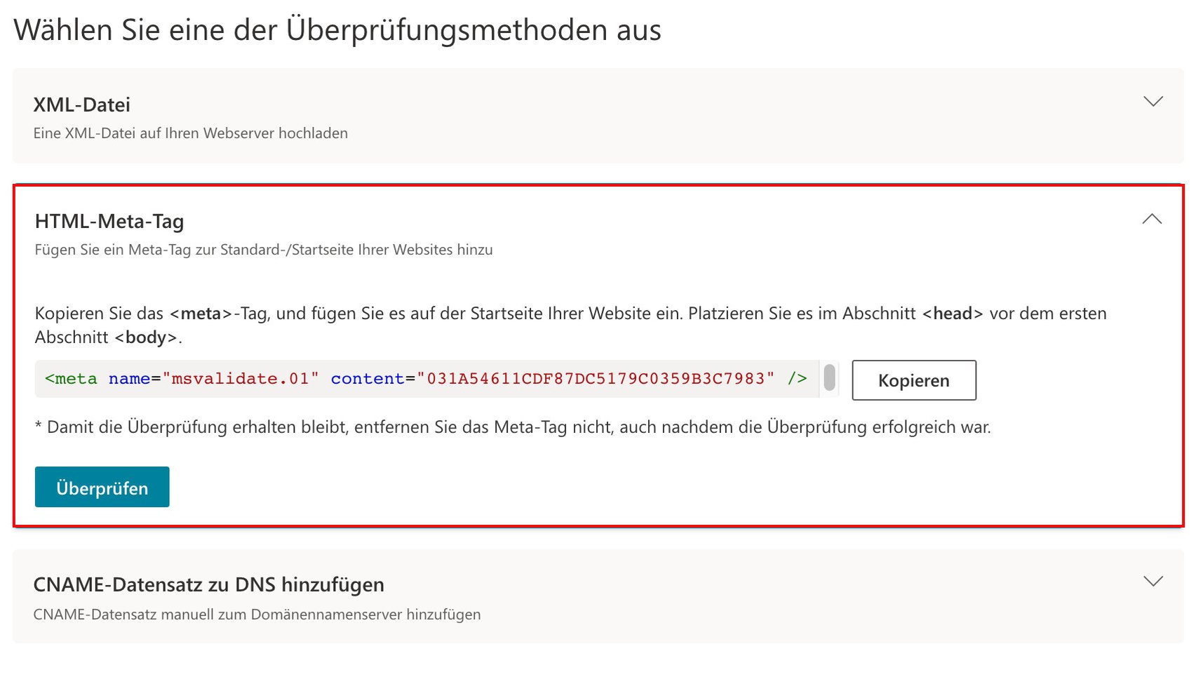Click the bold <body> word in instructions
This screenshot has height=677, width=1203.
click(x=146, y=337)
